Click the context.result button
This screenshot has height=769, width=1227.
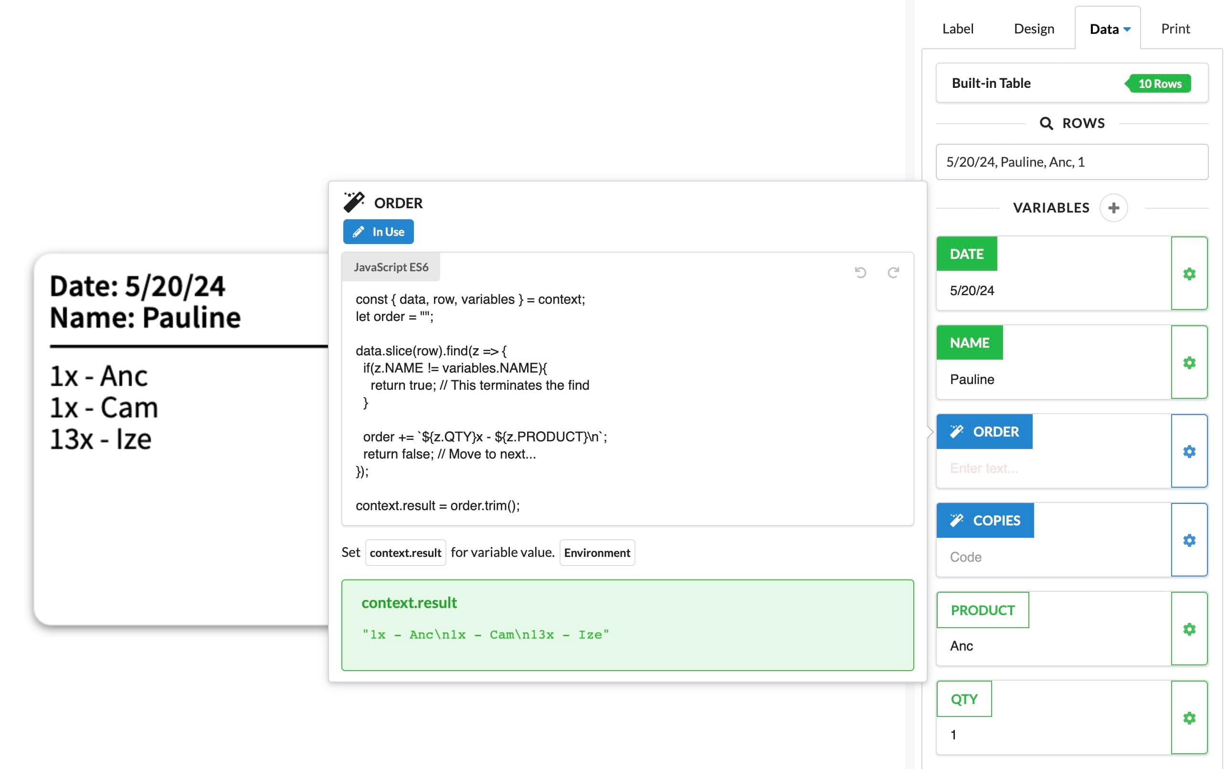point(405,552)
